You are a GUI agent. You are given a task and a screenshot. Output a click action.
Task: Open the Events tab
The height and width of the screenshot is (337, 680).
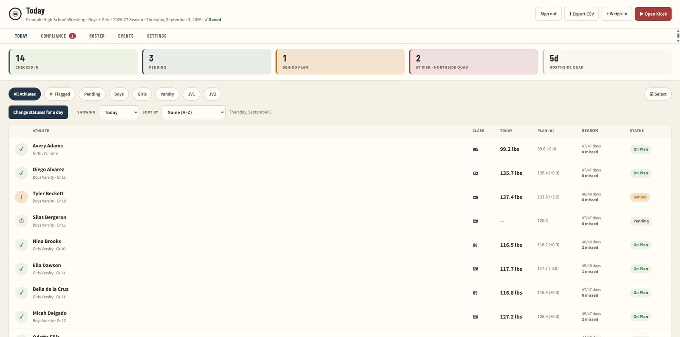click(x=126, y=36)
